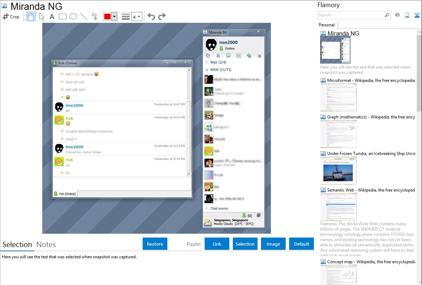Image resolution: width=422 pixels, height=285 pixels.
Task: Switch to the Personal tab
Action: [x=327, y=25]
